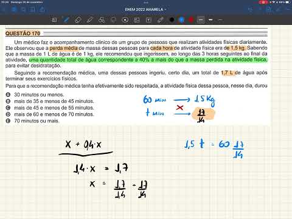
Task: Add a new page icon
Action: (x=269, y=9)
